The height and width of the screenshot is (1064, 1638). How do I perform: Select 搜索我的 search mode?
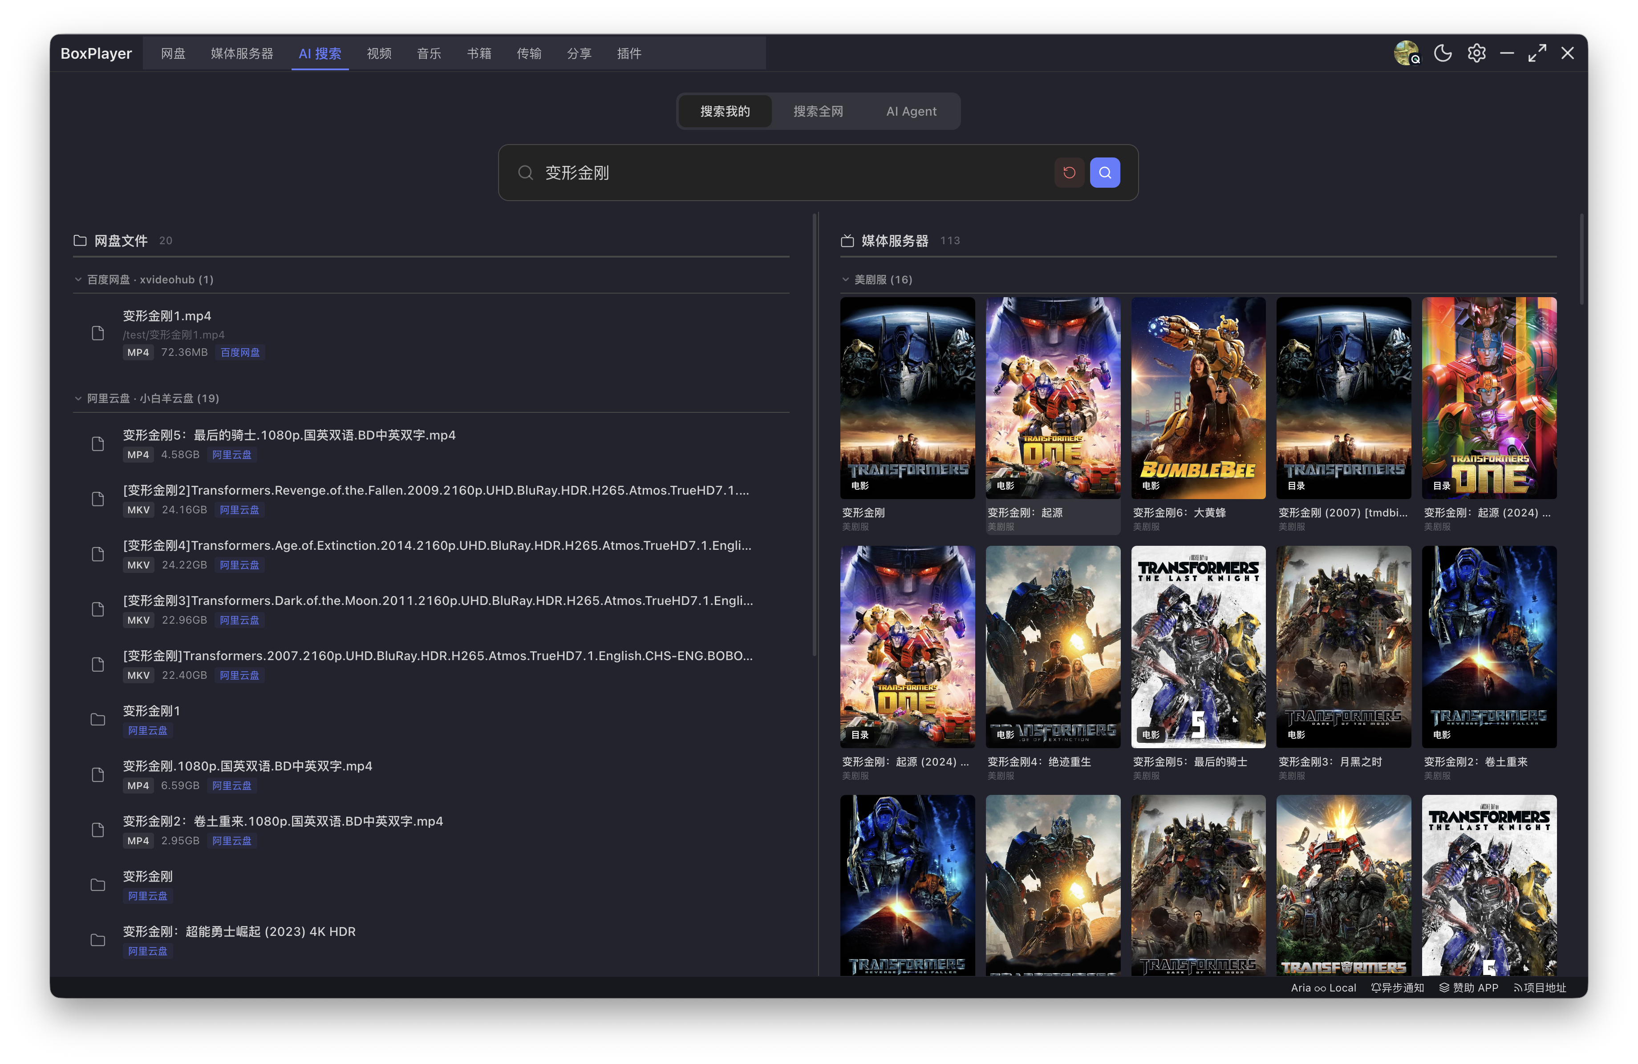pyautogui.click(x=725, y=111)
